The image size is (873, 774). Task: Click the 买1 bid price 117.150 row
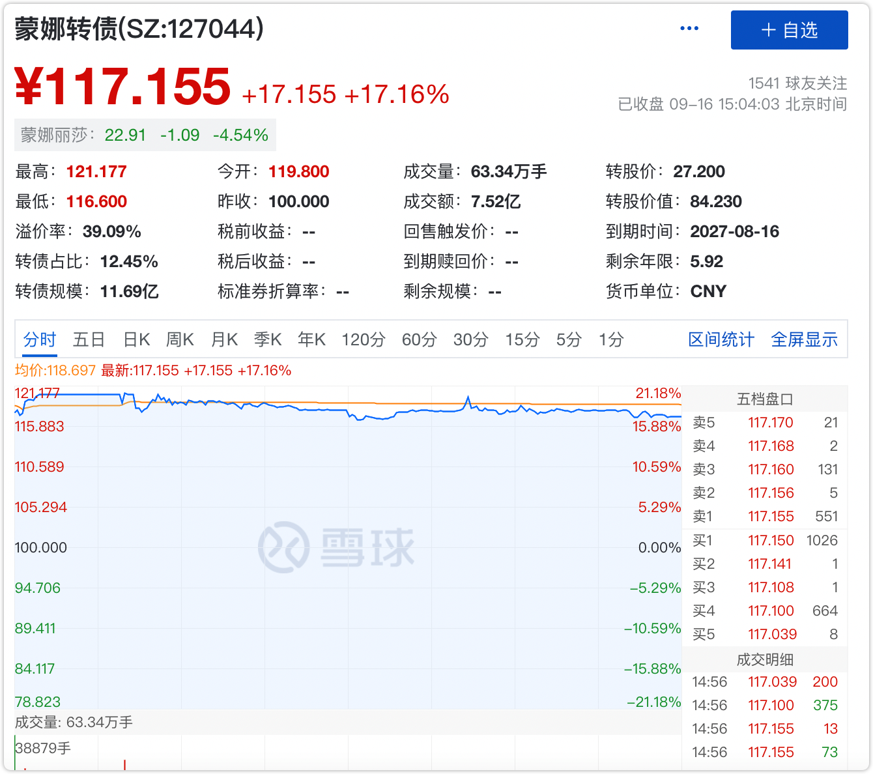pyautogui.click(x=765, y=541)
